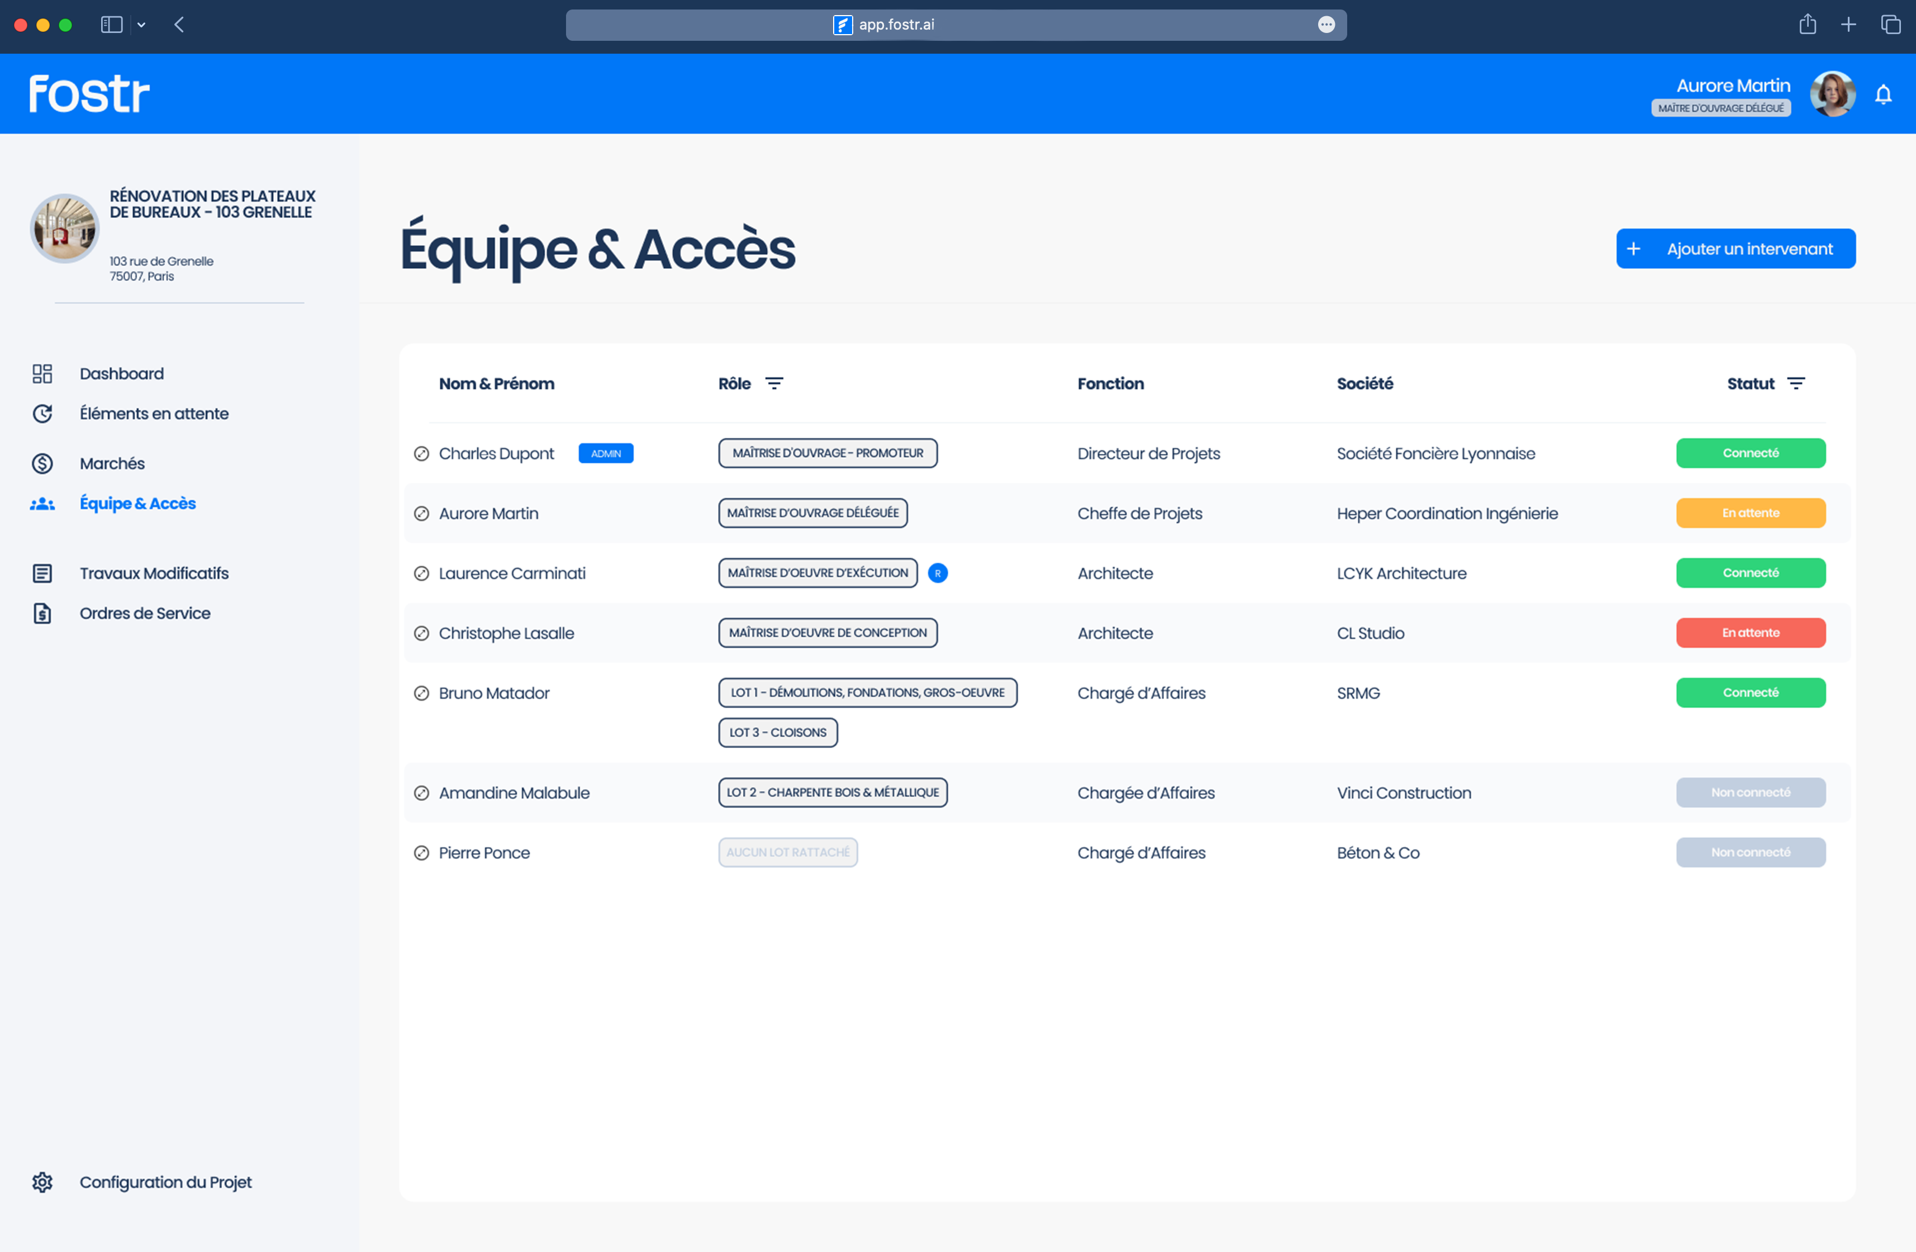Screen dimensions: 1916x1252
Task: Click the Ordres de Service file icon
Action: pyautogui.click(x=42, y=614)
